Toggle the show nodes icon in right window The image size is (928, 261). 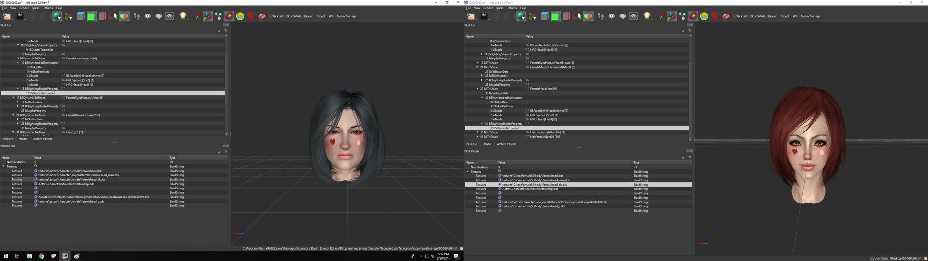[x=682, y=16]
